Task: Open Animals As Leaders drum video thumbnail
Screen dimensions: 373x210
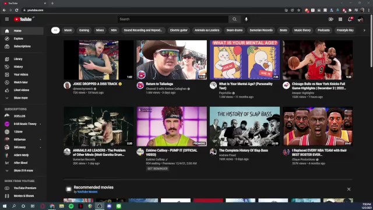Action: [x=98, y=127]
